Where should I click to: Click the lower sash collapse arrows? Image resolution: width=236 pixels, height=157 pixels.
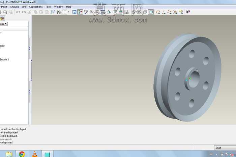30,91
